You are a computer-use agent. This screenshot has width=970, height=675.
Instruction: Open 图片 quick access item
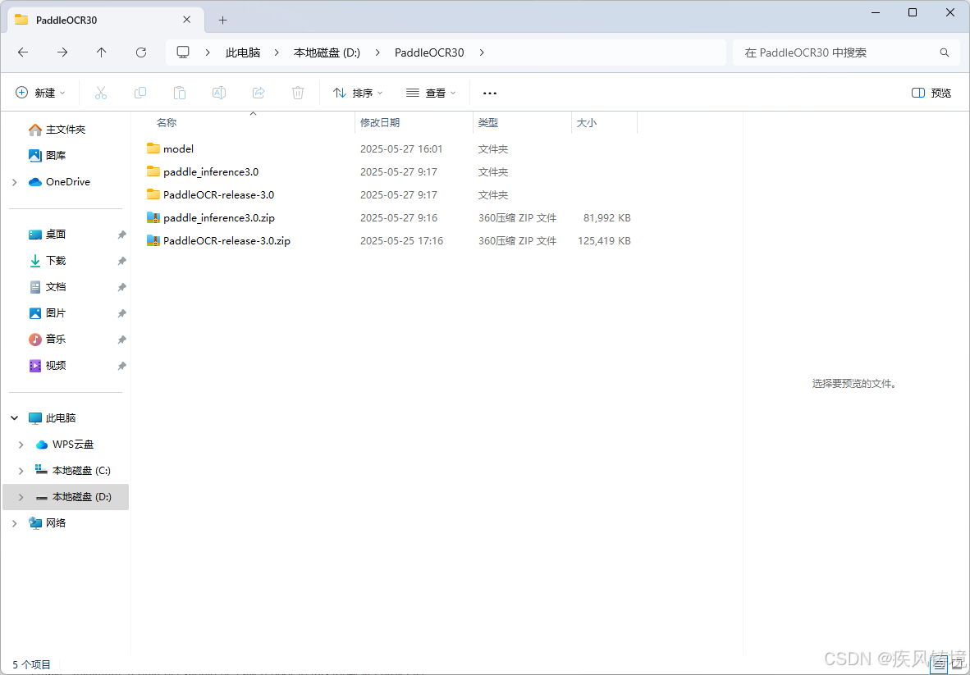click(48, 312)
